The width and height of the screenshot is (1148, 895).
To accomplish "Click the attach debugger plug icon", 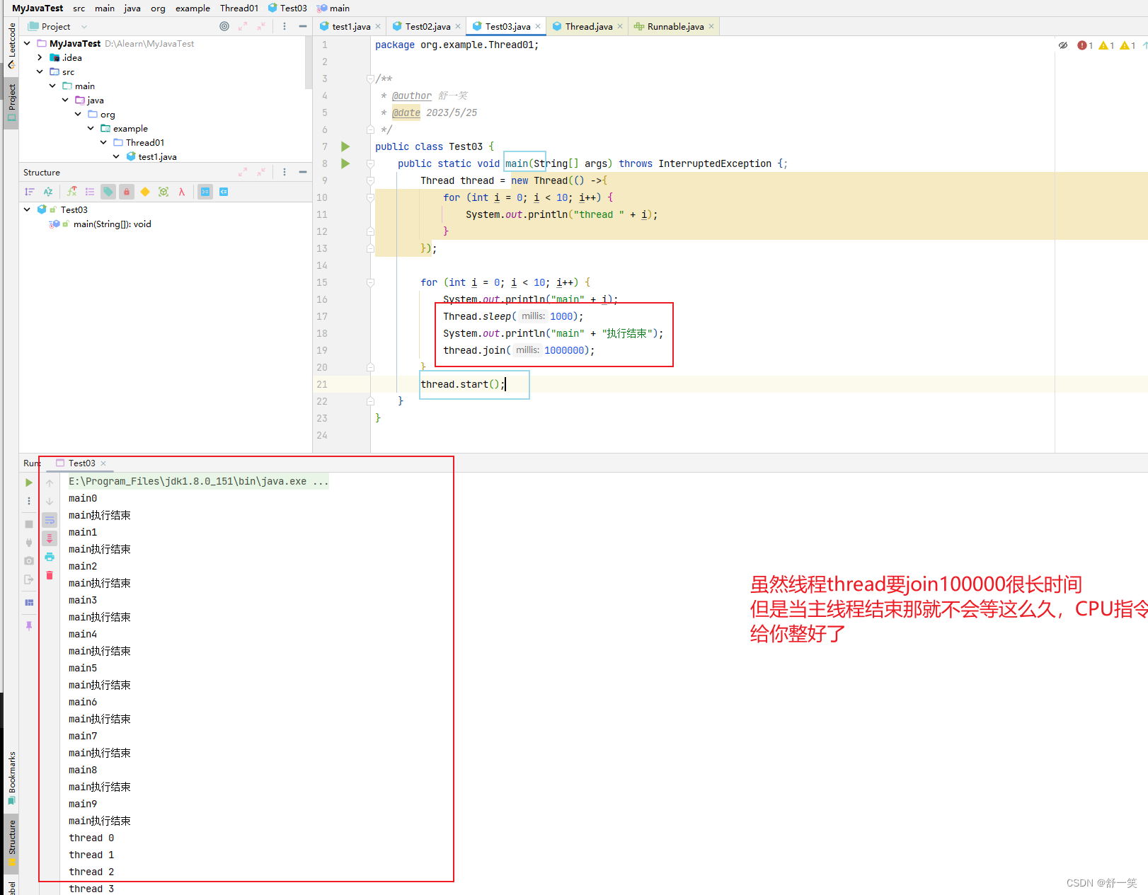I will point(29,543).
